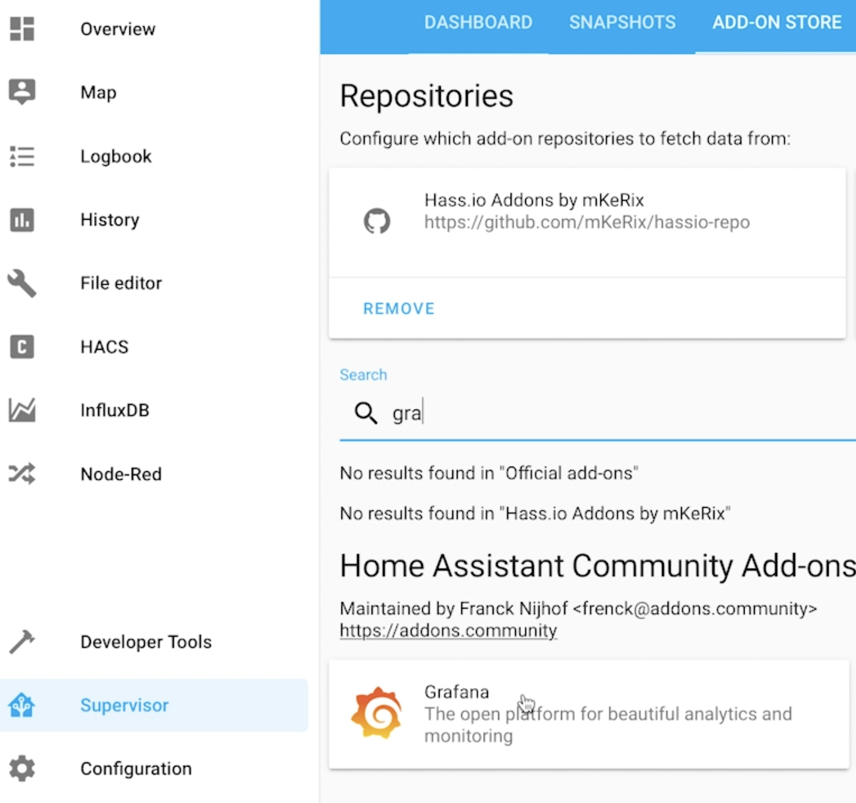Open Developer Tools in sidebar
This screenshot has height=803, width=856.
[x=154, y=642]
